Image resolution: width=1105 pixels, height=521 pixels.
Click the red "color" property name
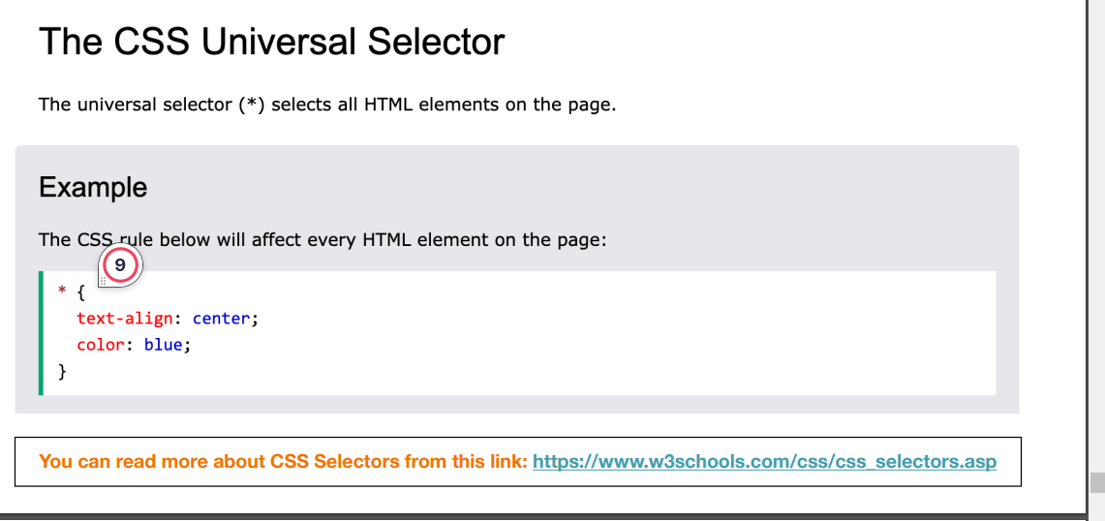click(101, 346)
